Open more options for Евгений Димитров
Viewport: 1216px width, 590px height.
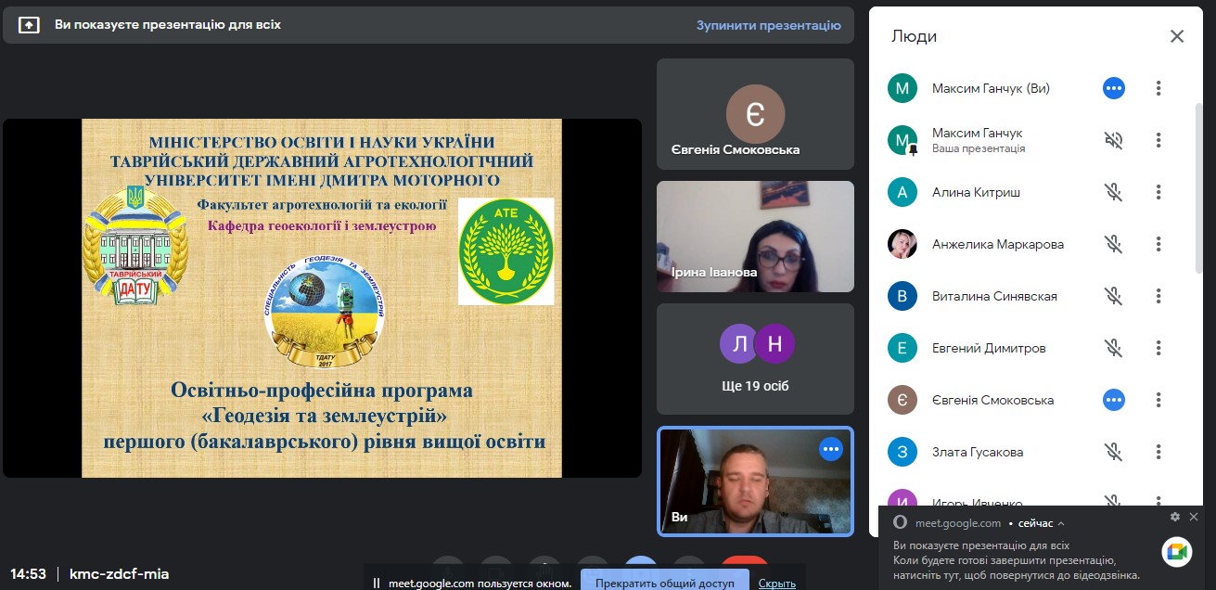pyautogui.click(x=1158, y=348)
